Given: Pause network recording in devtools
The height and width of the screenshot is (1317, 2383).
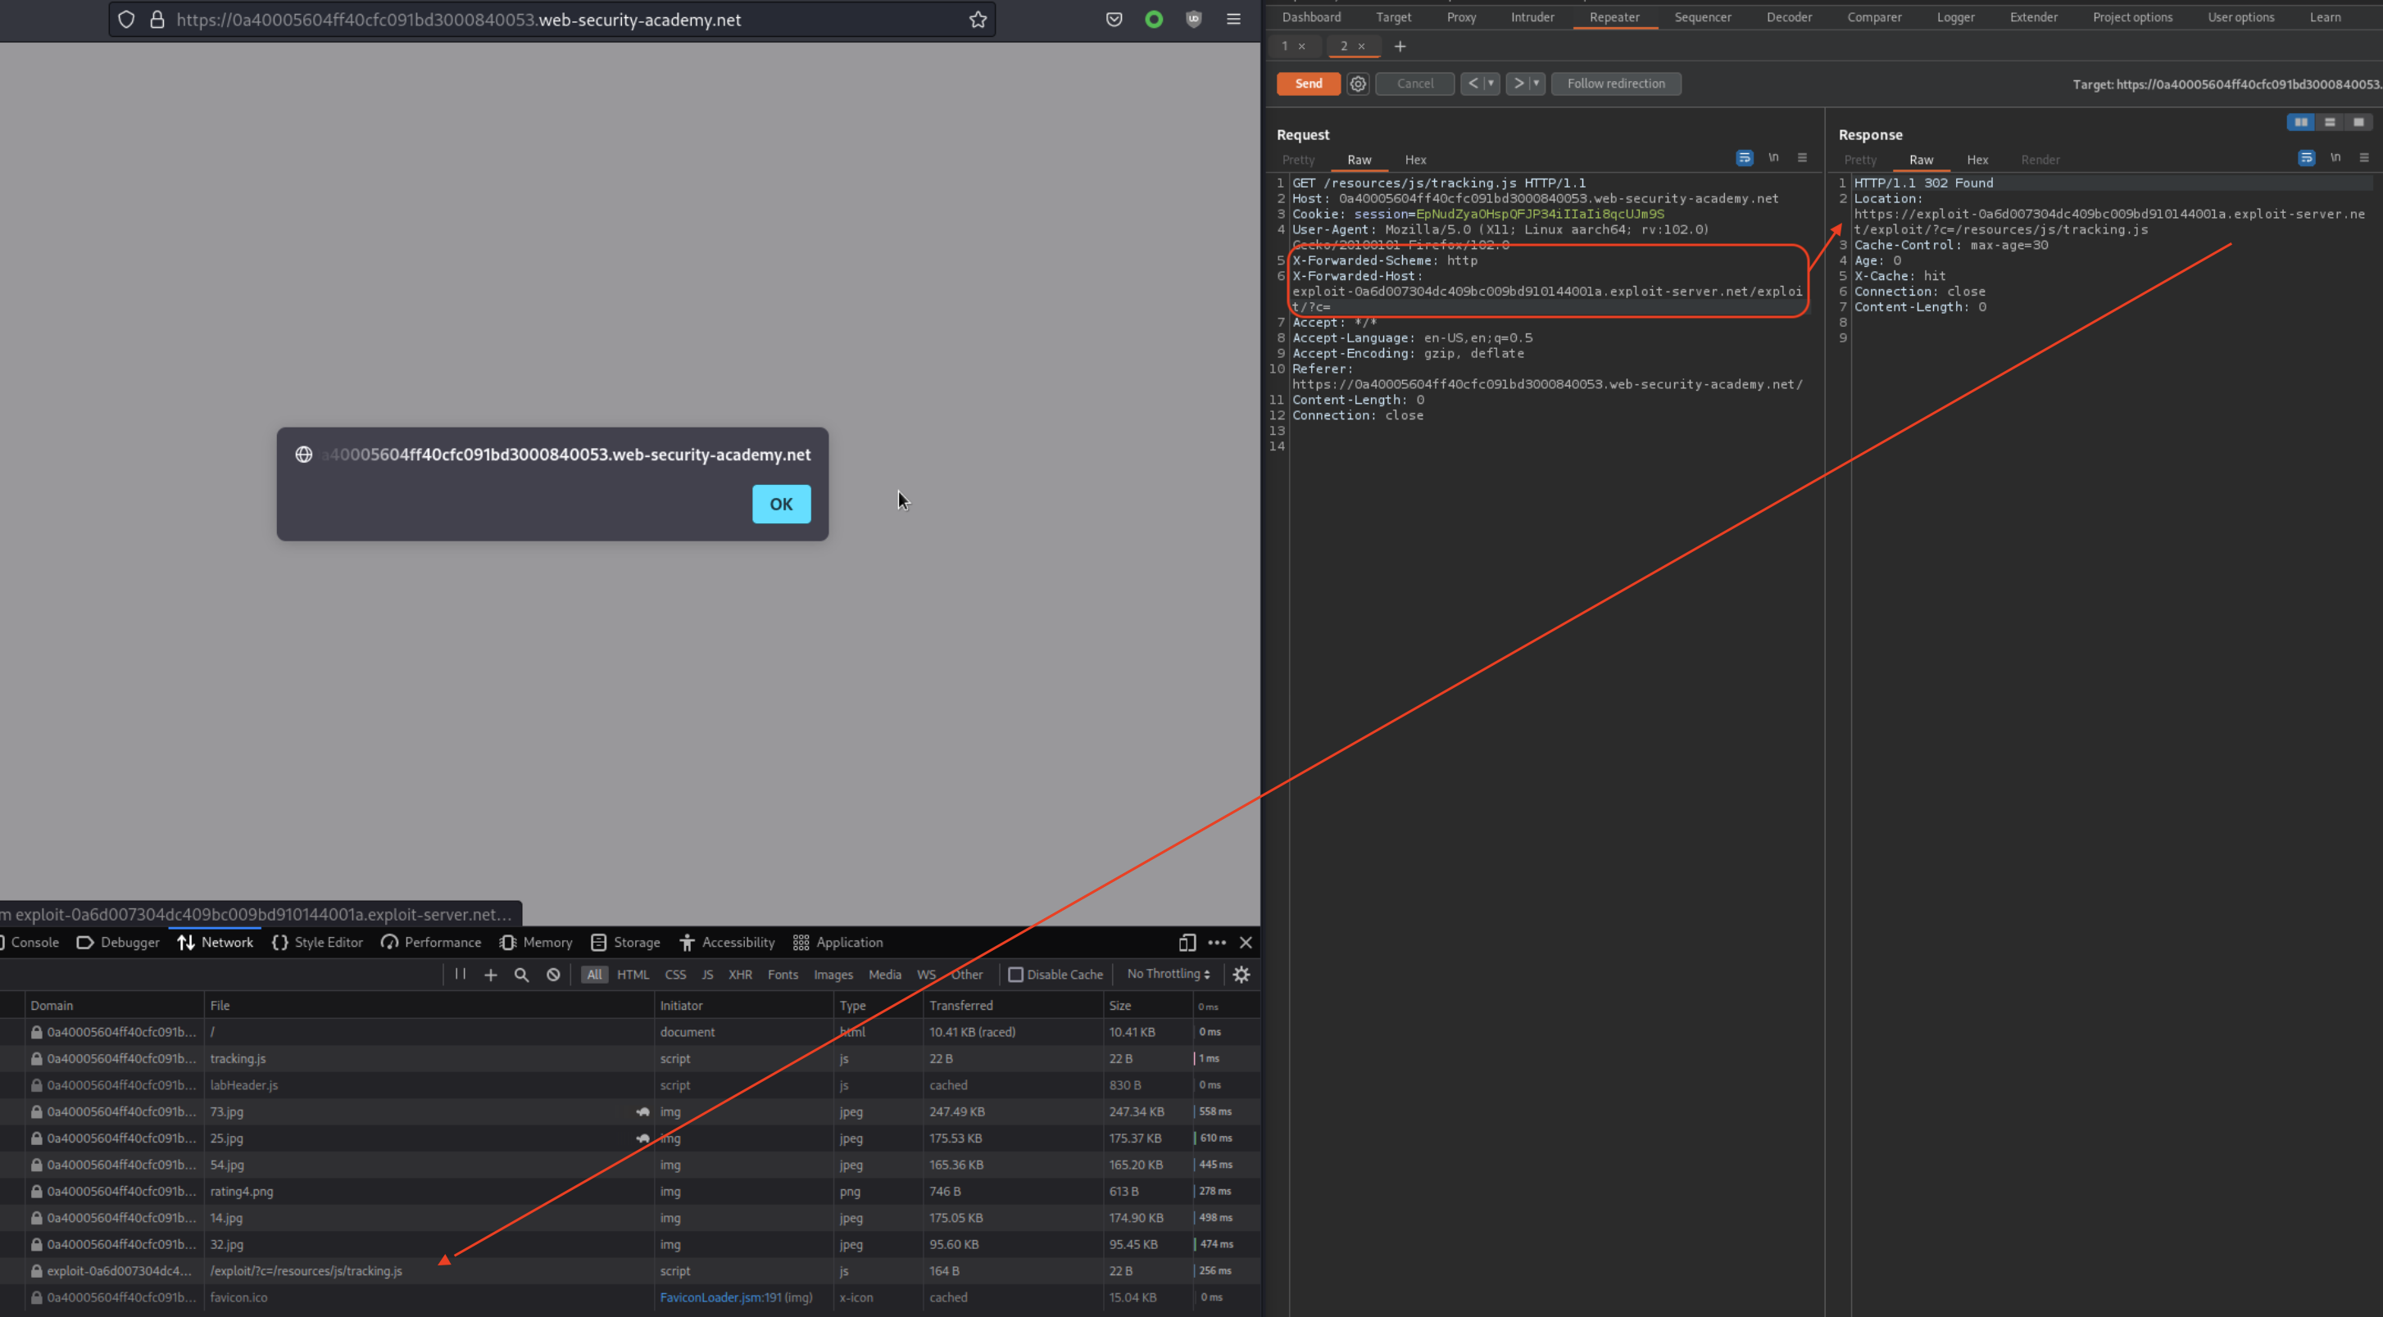Looking at the screenshot, I should point(460,974).
